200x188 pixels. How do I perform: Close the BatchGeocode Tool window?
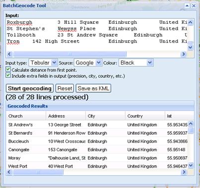194,6
